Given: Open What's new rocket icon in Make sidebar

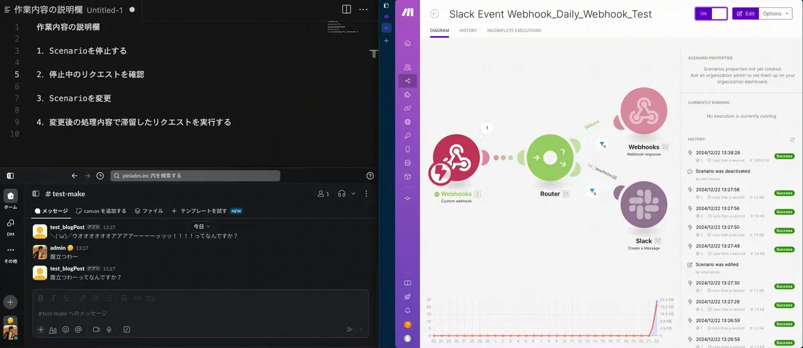Looking at the screenshot, I should tap(408, 296).
